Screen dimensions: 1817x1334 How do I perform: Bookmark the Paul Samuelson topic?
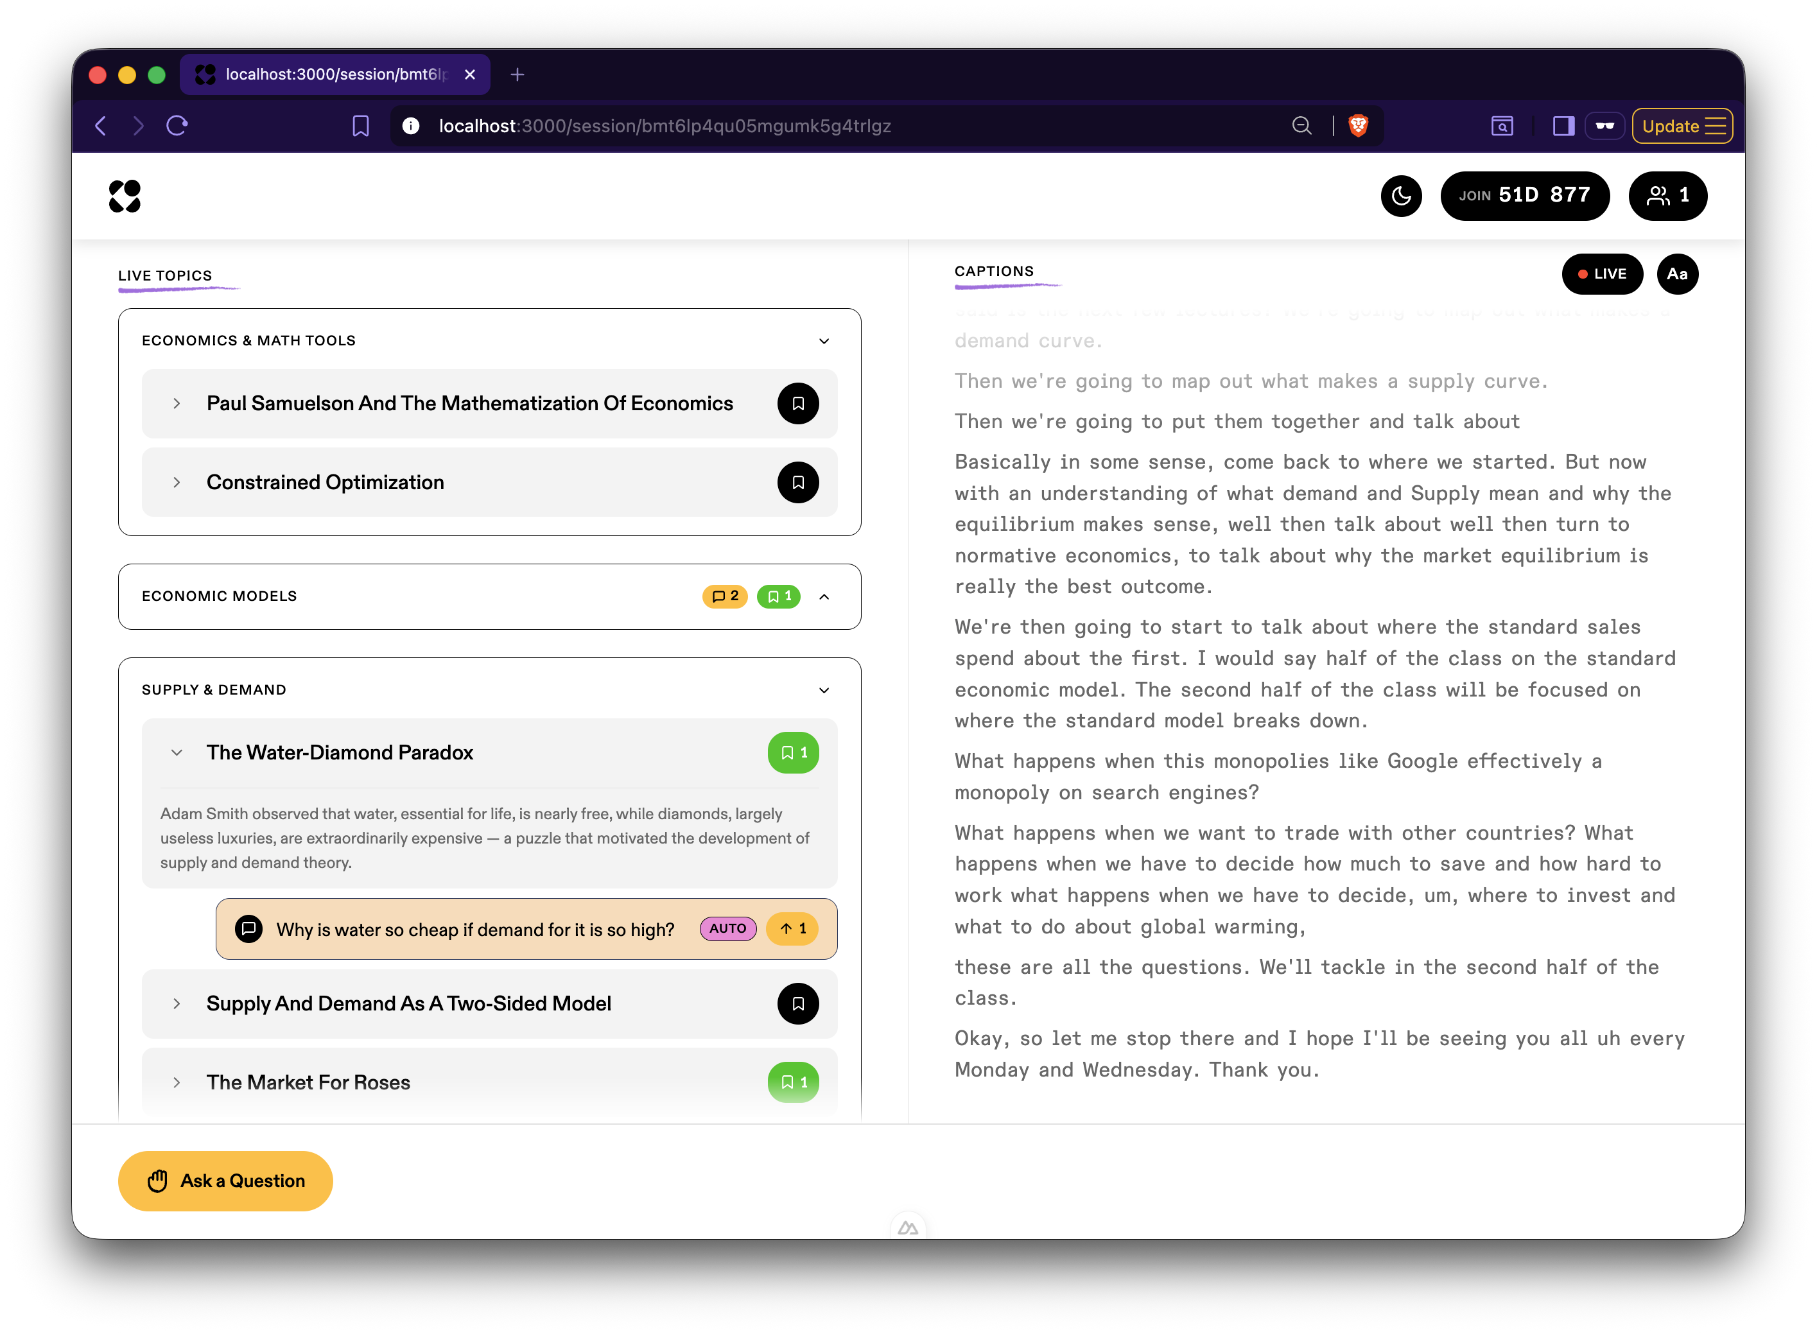[x=798, y=403]
